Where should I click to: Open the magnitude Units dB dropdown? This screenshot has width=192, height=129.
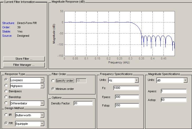click(185, 80)
